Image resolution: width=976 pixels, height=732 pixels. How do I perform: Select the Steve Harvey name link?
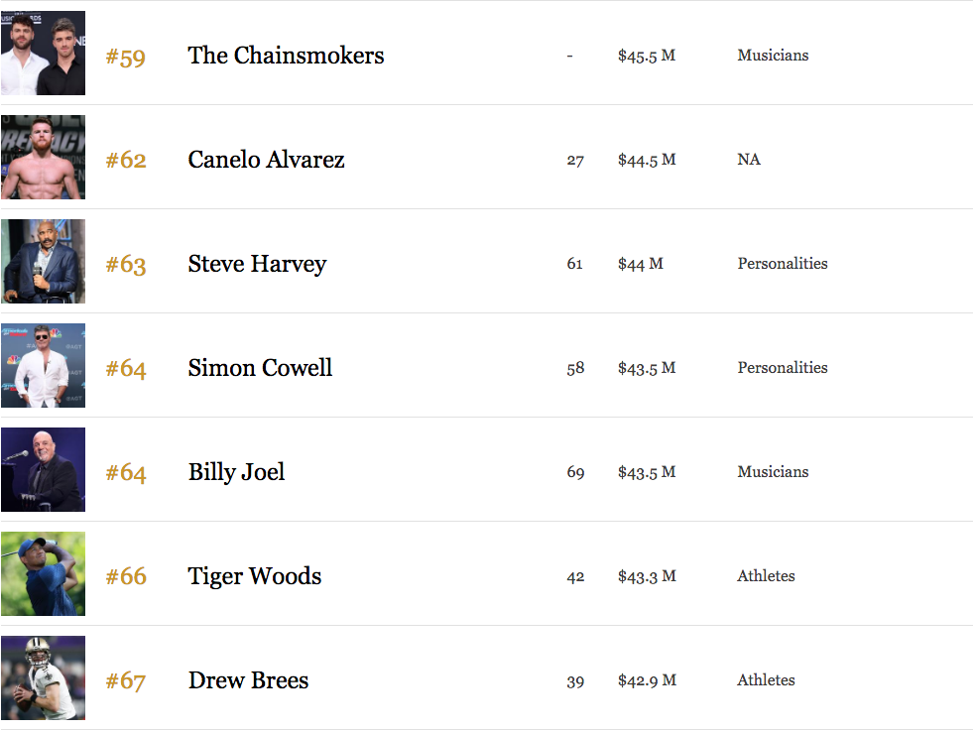click(x=257, y=264)
